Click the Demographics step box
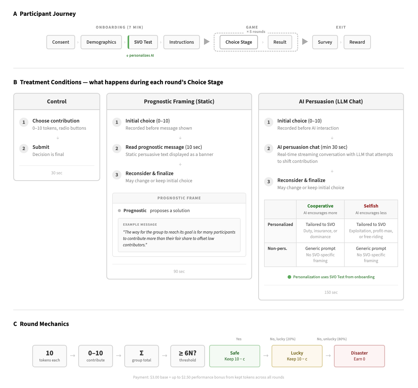The image size is (418, 388). point(101,42)
